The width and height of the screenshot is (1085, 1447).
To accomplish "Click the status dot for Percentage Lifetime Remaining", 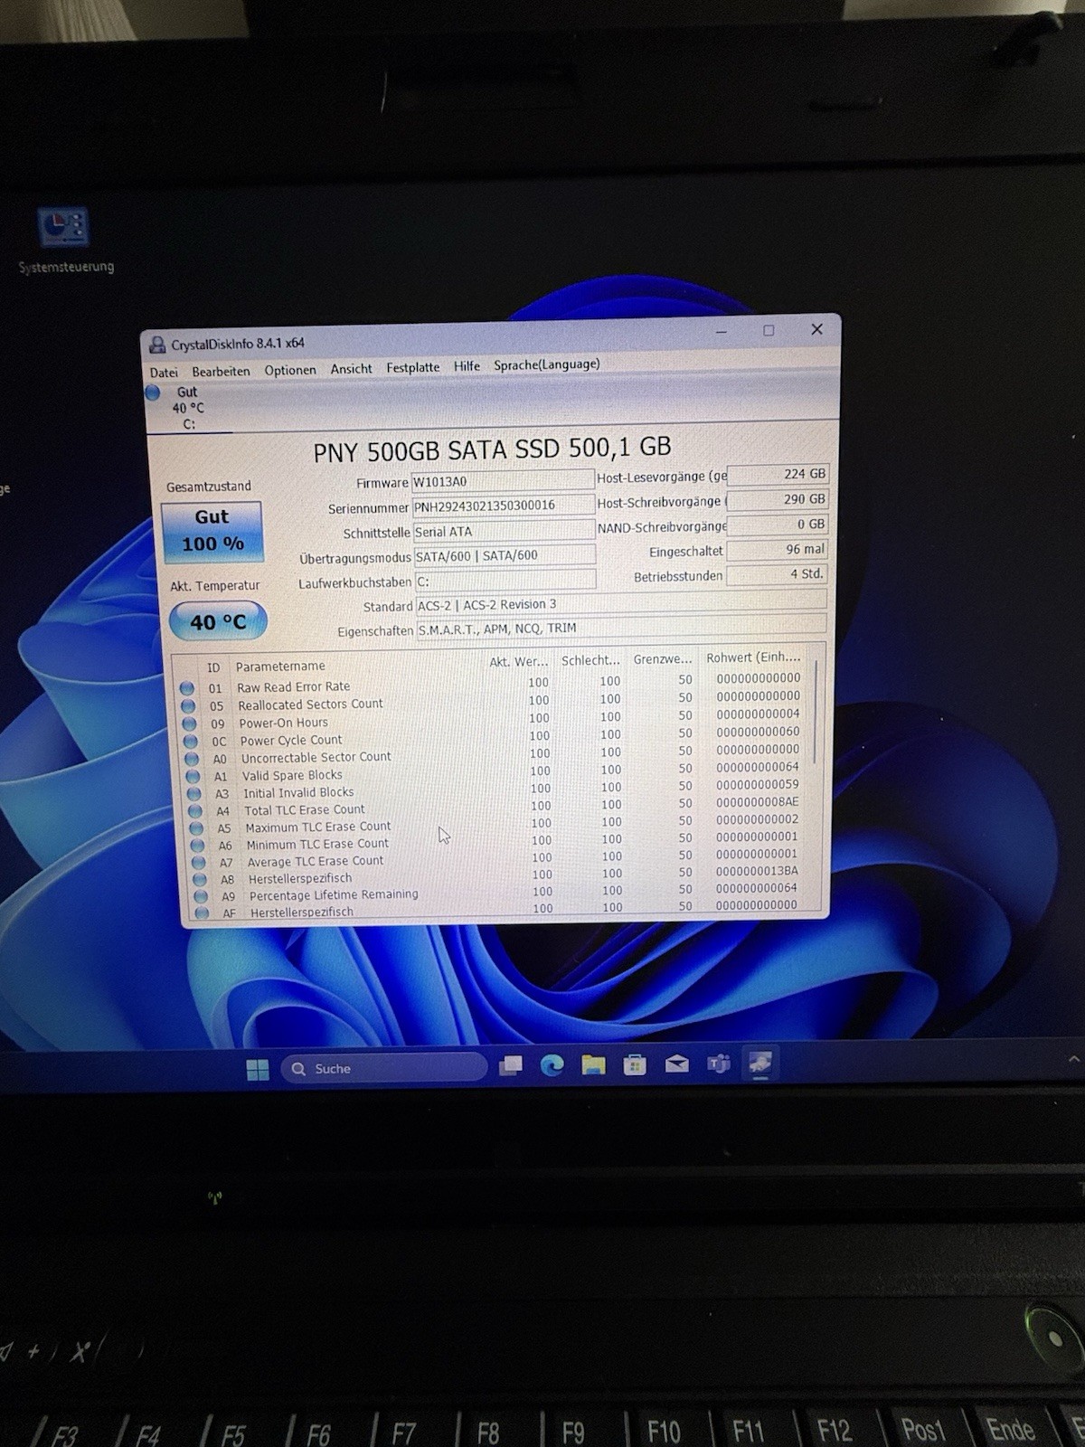I will pyautogui.click(x=201, y=896).
